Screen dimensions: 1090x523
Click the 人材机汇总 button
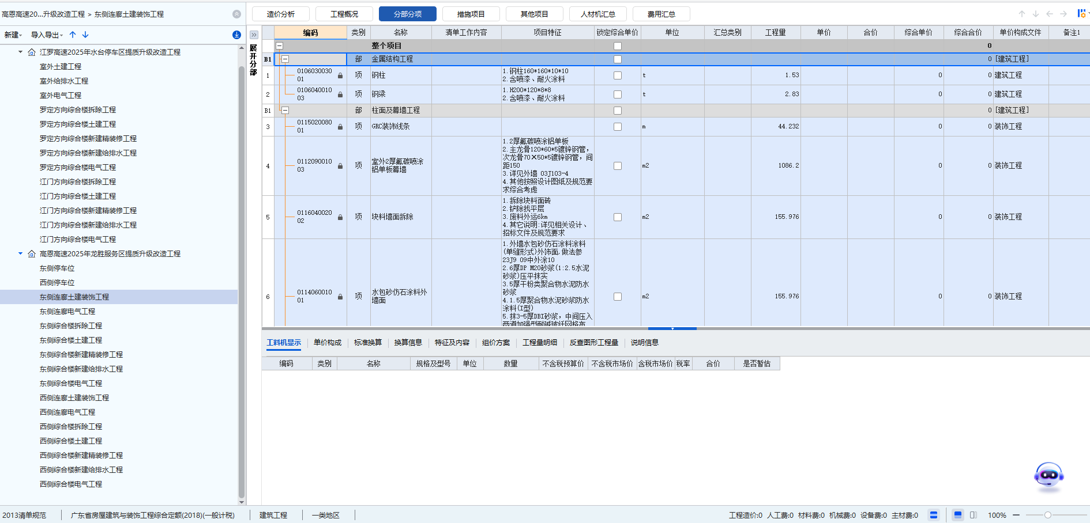pos(597,14)
